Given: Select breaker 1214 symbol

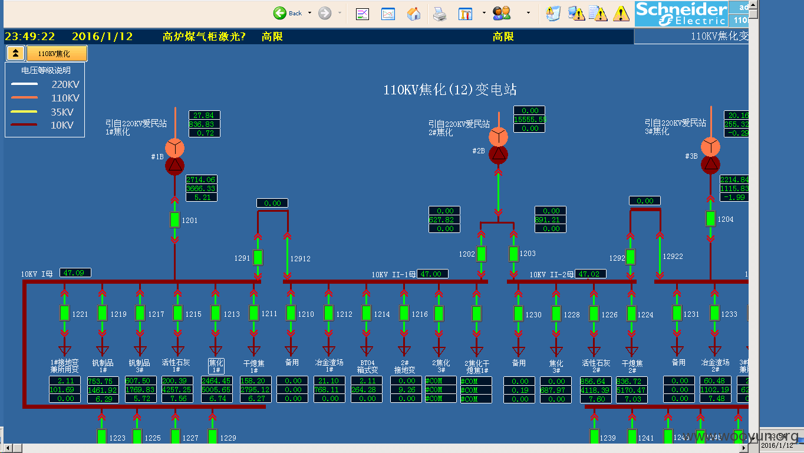Looking at the screenshot, I should (x=367, y=313).
